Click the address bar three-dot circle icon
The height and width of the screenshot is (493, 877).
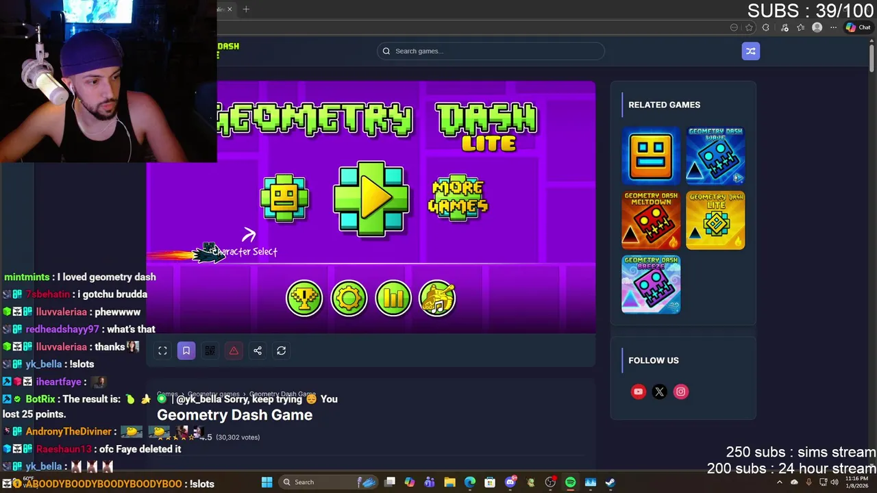coord(734,27)
